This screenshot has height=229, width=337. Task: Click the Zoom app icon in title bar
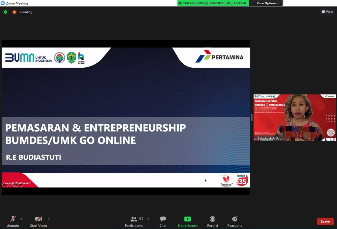(3, 3)
